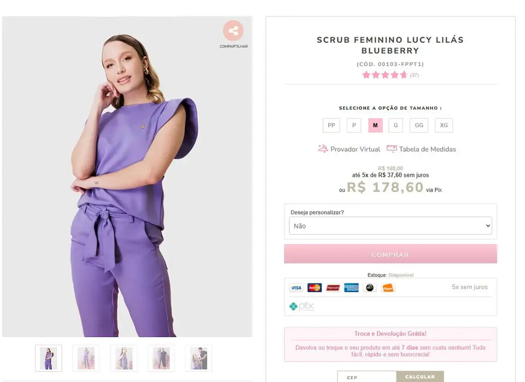Select size PP option
This screenshot has width=525, height=382.
coord(331,125)
